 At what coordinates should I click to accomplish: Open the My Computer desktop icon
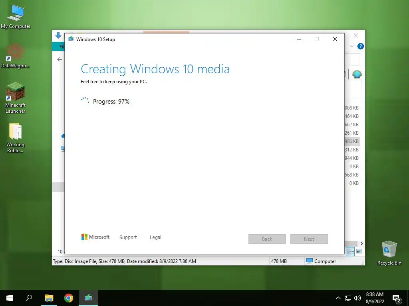tap(16, 16)
